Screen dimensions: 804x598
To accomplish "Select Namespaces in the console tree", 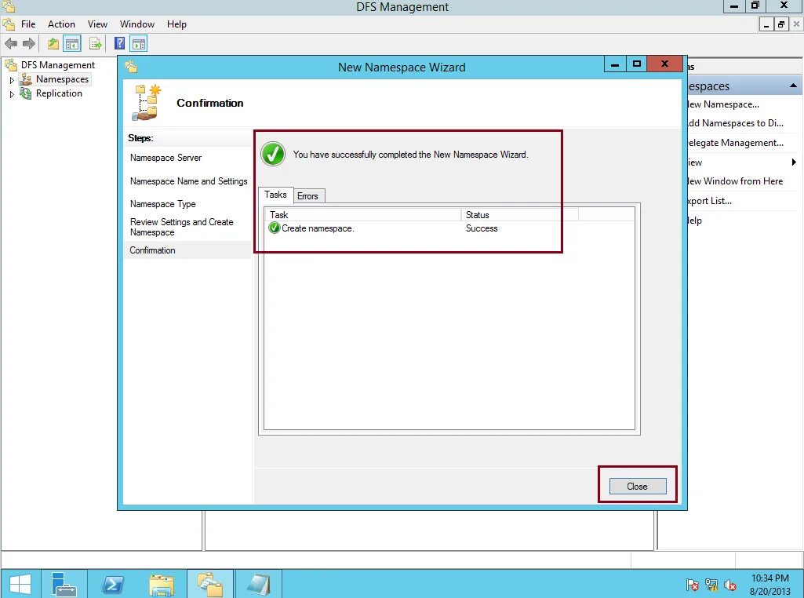I will (62, 79).
